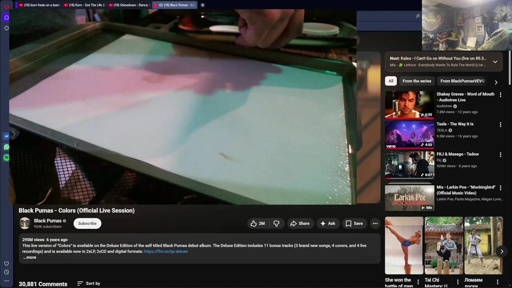Image resolution: width=512 pixels, height=288 pixels.
Task: Share the Black Pumas video
Action: [300, 224]
